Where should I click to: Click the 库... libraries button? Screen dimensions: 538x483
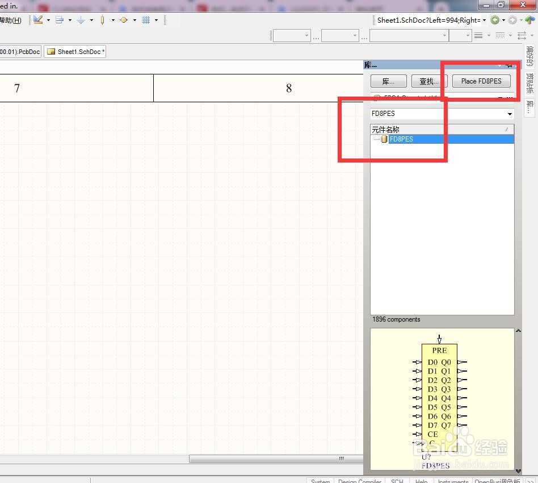click(388, 81)
